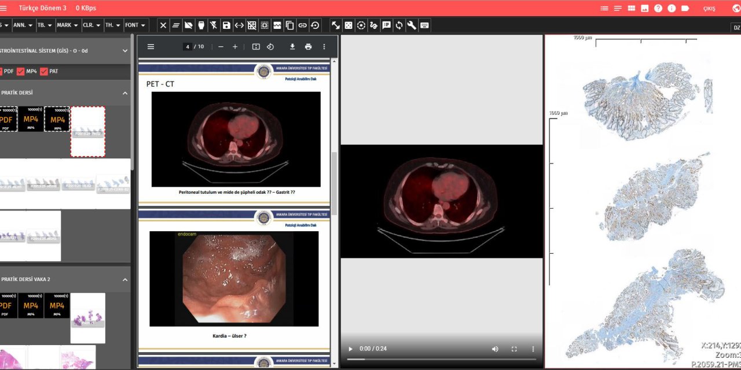Screen dimensions: 741x370
Task: Open the keyboard shortcuts icon in toolbar
Action: [424, 25]
